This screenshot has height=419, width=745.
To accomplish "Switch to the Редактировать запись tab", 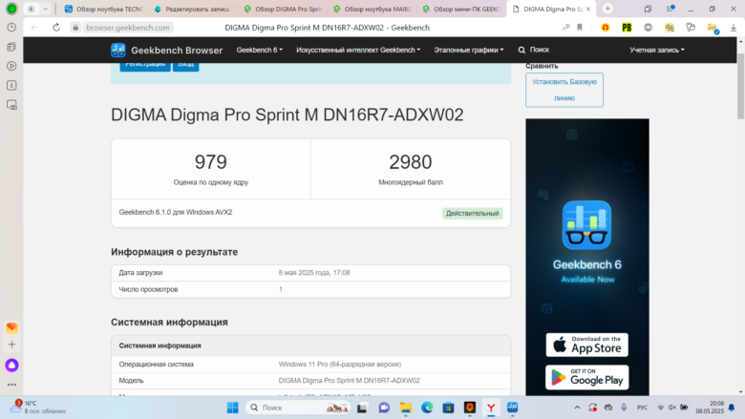I will pyautogui.click(x=194, y=9).
